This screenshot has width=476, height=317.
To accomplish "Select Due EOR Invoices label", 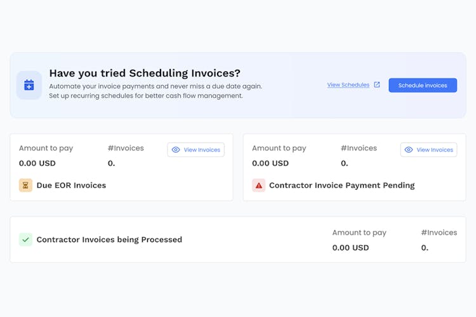I will click(71, 186).
